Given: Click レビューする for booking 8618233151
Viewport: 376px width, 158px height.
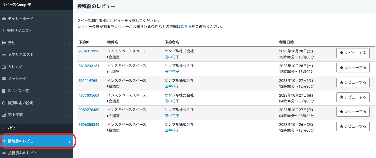Looking at the screenshot, I should 353,68.
